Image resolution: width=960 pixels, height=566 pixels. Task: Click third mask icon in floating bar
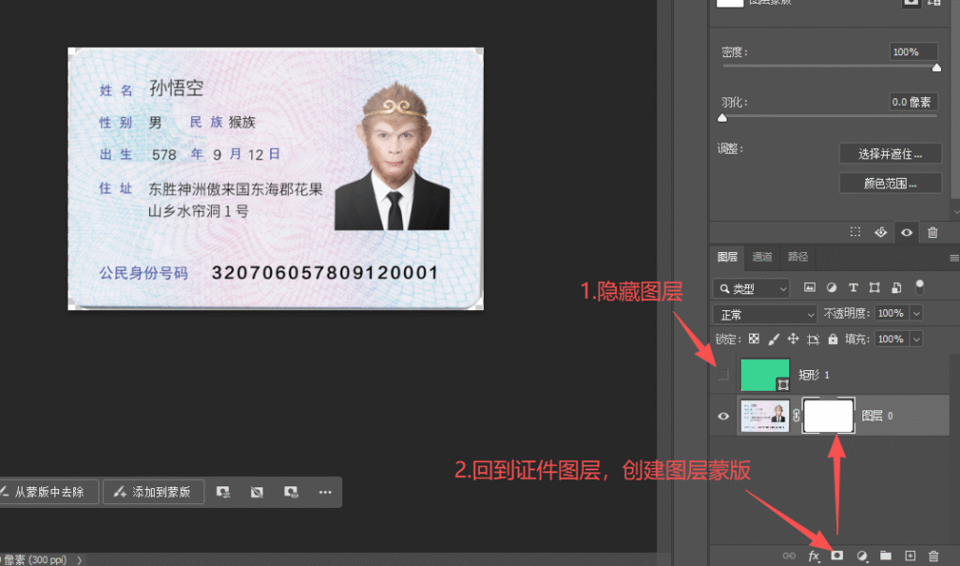click(291, 492)
